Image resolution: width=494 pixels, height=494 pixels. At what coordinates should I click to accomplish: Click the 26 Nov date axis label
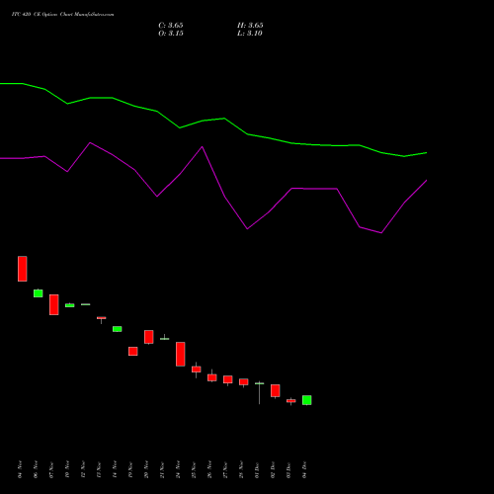tap(209, 469)
